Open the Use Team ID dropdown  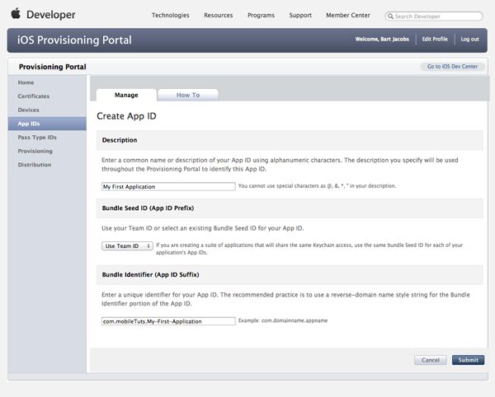tap(127, 245)
